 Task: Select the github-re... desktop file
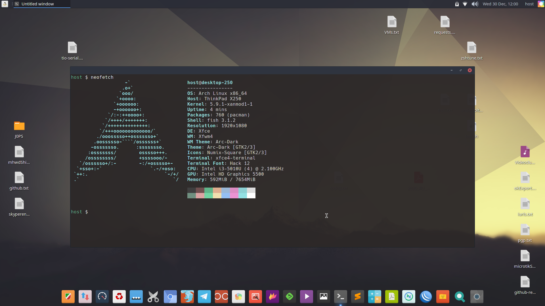click(525, 286)
